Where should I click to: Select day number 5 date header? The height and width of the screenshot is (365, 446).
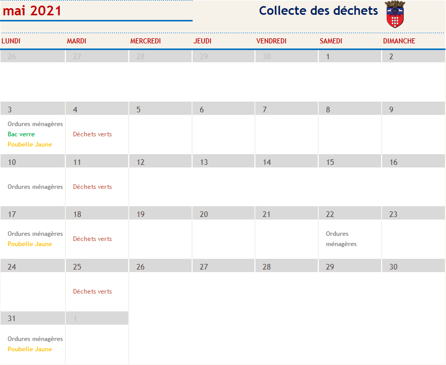pos(160,109)
